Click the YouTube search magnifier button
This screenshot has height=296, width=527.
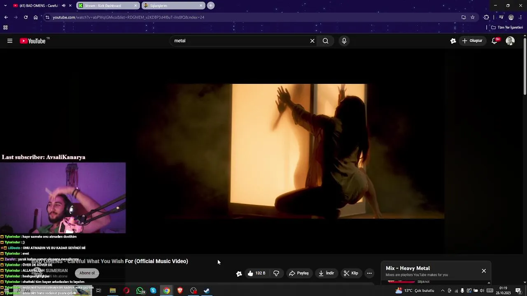(x=326, y=41)
